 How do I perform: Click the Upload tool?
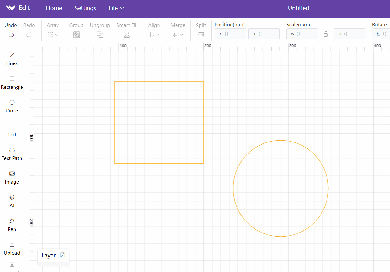12,249
